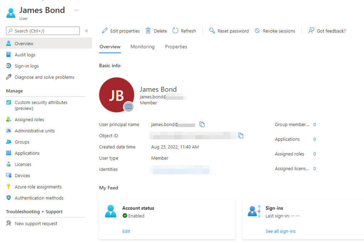Click the 'Last sign-in: -- --' text

pos(283,216)
